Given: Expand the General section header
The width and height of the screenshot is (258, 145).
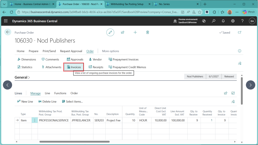Looking at the screenshot, I should click(22, 77).
